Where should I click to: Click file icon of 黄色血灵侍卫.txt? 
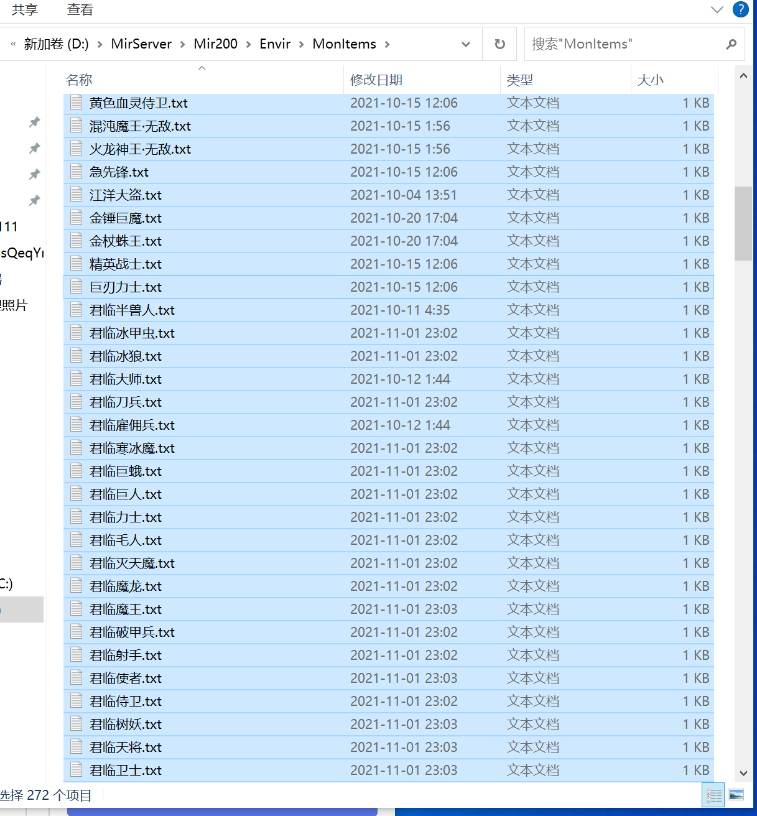coord(76,102)
